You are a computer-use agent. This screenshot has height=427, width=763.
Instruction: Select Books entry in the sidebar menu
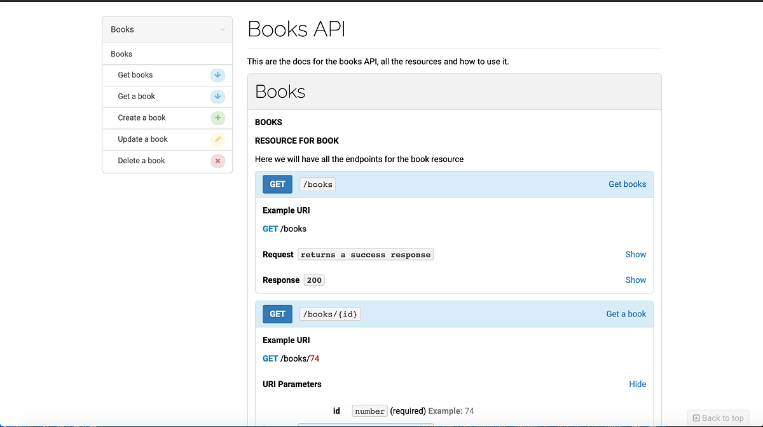(121, 54)
